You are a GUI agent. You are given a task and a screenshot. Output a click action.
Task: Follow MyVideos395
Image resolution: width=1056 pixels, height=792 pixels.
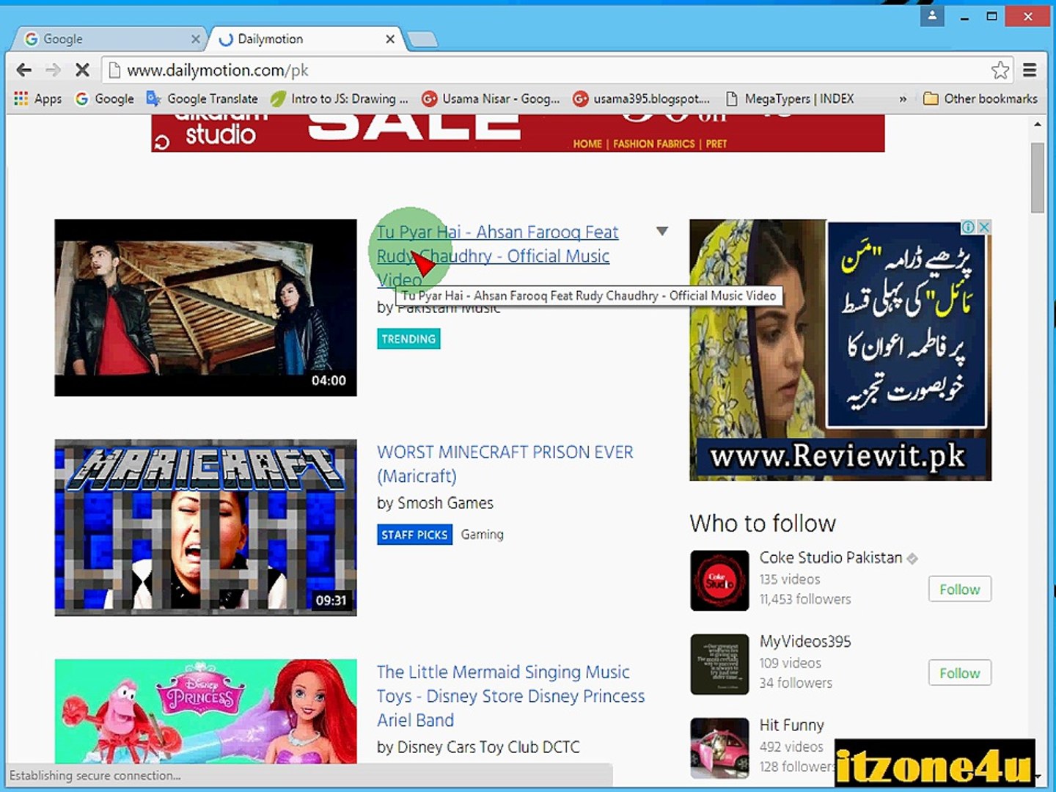pos(959,672)
